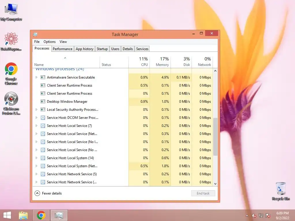The width and height of the screenshot is (295, 221).
Task: Open DataWagon desktop shortcut icon
Action: coord(11,42)
